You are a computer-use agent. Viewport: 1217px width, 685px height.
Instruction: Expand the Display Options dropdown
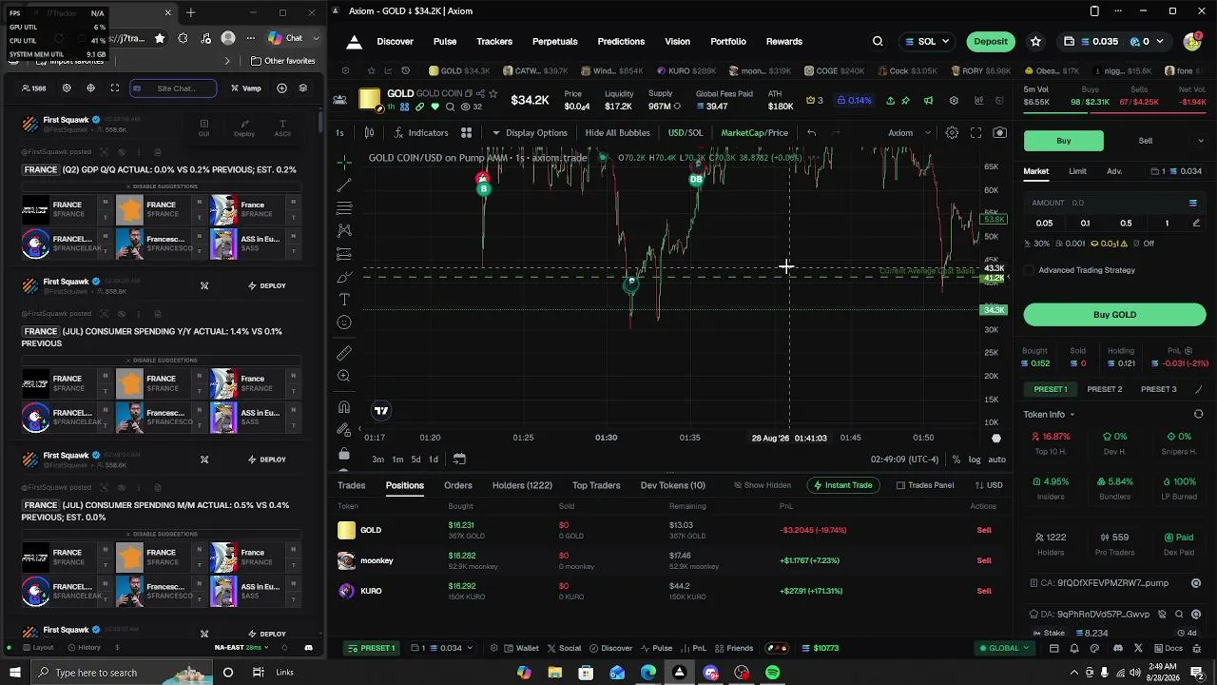coord(529,133)
